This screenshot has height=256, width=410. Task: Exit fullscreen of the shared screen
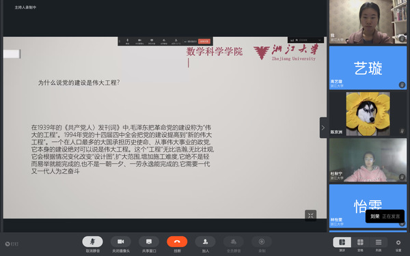311,215
